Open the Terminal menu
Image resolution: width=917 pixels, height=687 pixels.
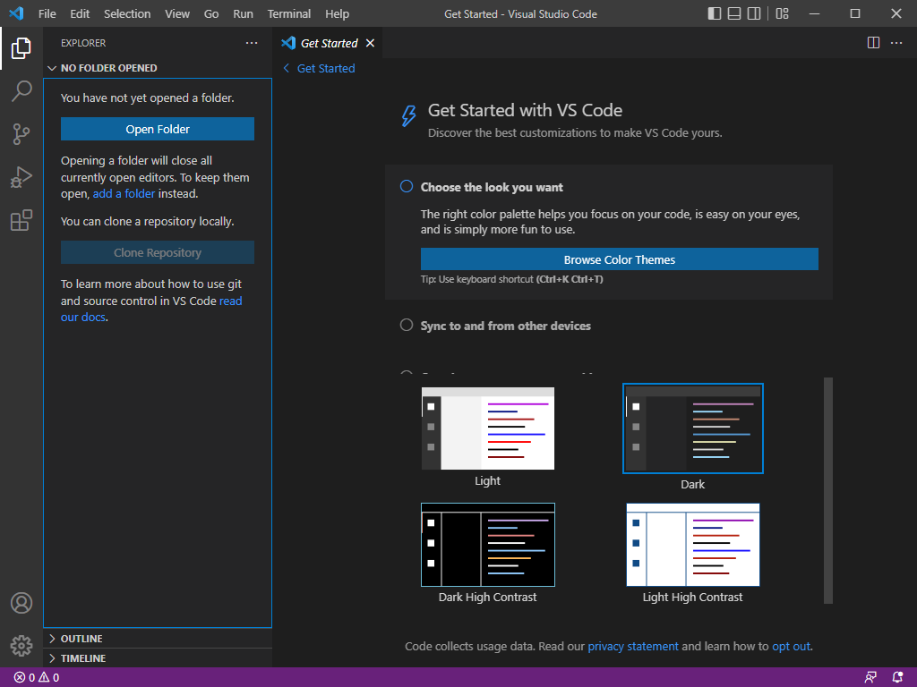click(289, 13)
